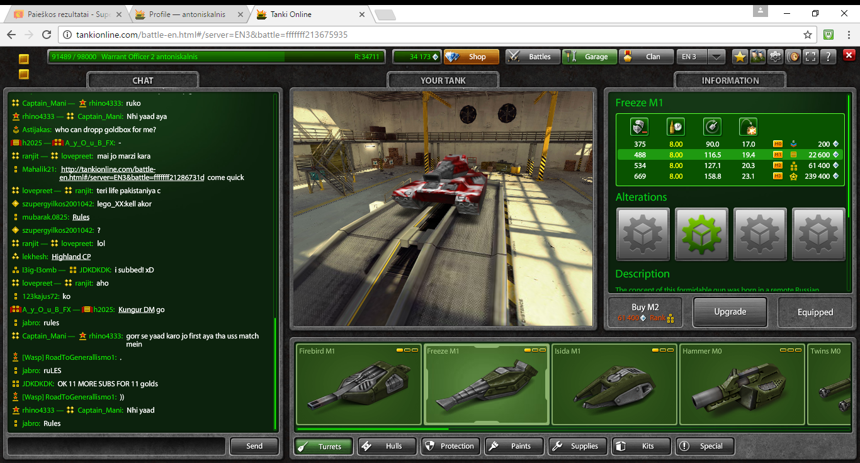
Task: Select the first gray alteration gear
Action: tap(643, 234)
